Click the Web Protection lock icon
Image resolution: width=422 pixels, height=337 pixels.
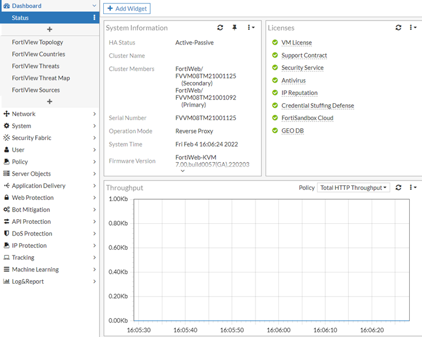tap(6, 198)
